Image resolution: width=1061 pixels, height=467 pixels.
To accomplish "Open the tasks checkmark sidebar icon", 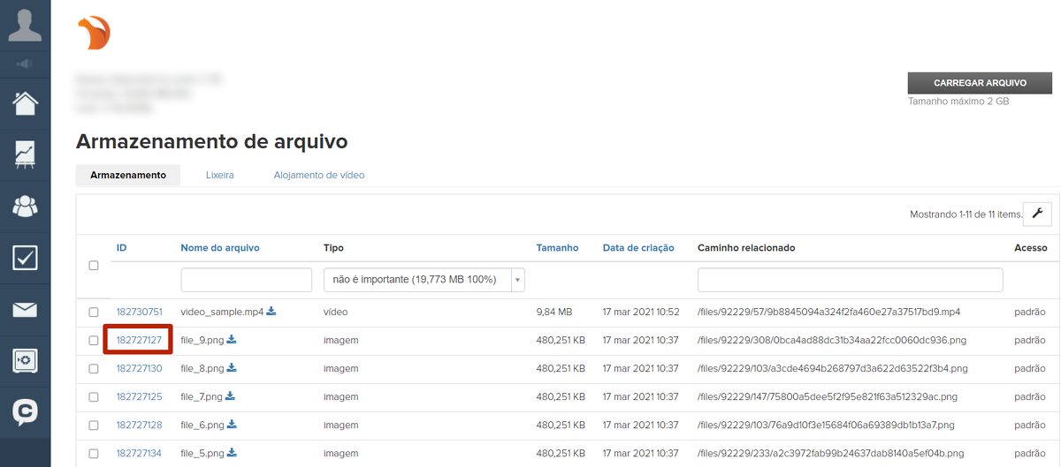I will [x=25, y=258].
